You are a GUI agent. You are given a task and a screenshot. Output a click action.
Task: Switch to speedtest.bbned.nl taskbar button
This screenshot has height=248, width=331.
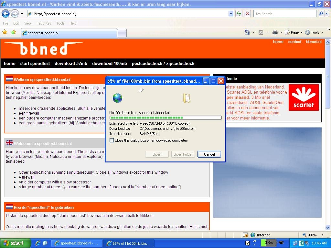coord(77,243)
